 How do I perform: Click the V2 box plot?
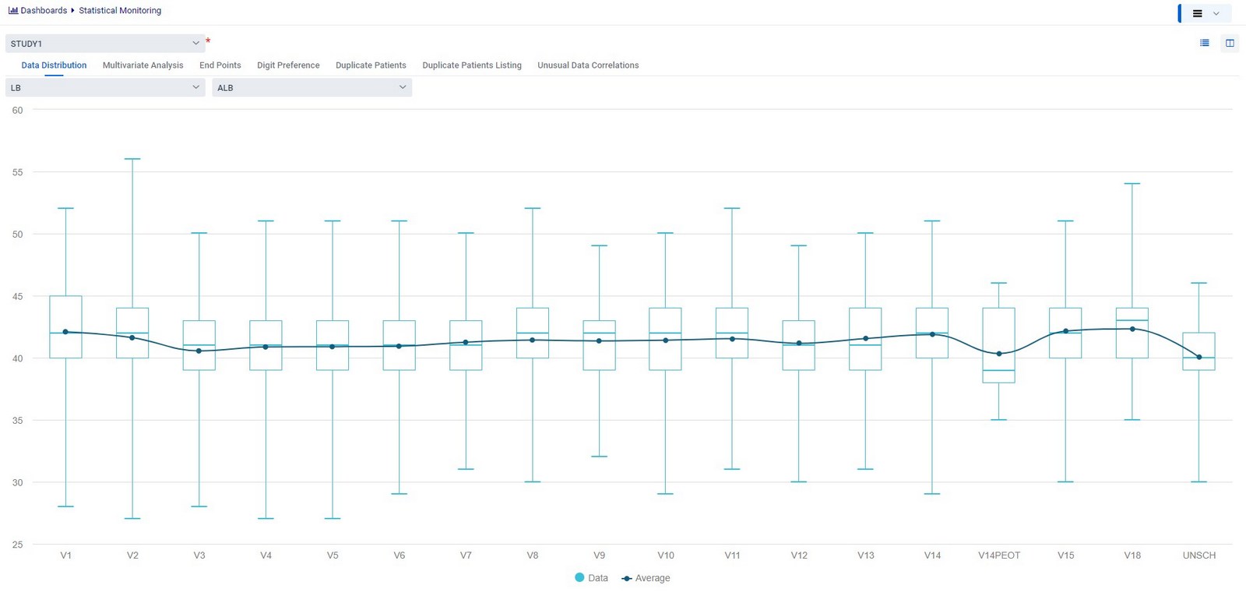[132, 333]
